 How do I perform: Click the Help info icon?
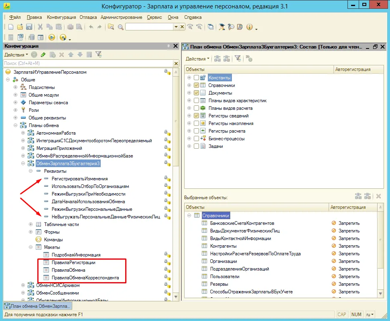click(x=249, y=27)
